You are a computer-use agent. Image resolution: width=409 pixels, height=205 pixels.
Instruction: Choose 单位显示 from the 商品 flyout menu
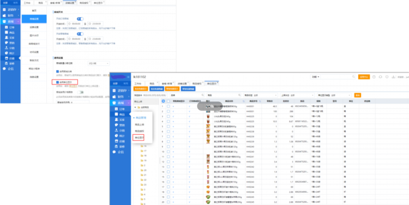tap(139, 137)
